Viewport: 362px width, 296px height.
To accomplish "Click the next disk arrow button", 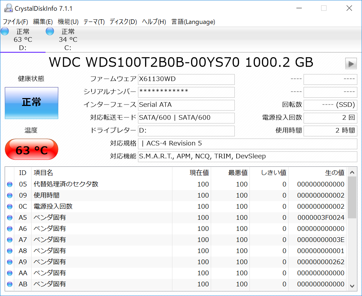I will [351, 64].
